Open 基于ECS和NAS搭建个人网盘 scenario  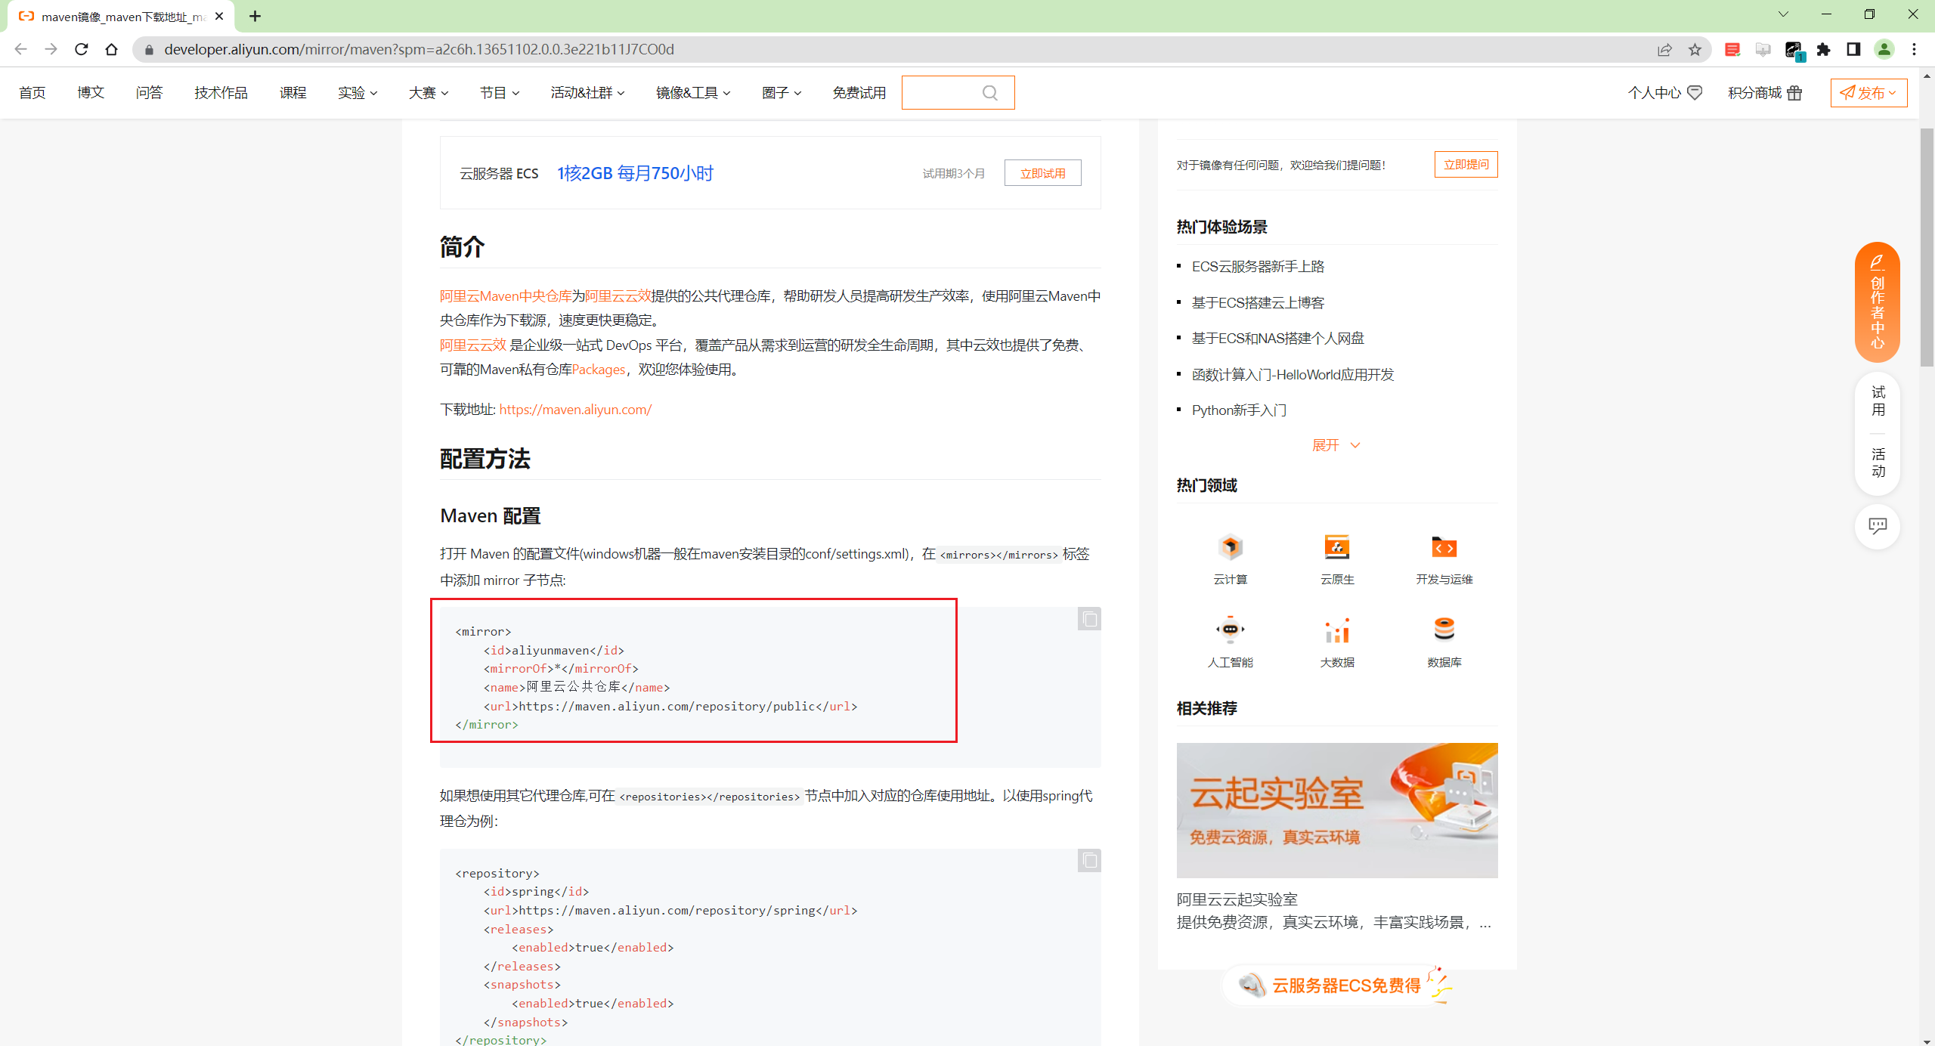(x=1277, y=338)
